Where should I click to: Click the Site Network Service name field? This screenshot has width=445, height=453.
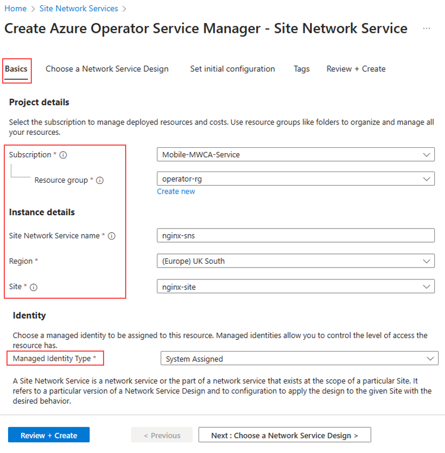pos(295,236)
